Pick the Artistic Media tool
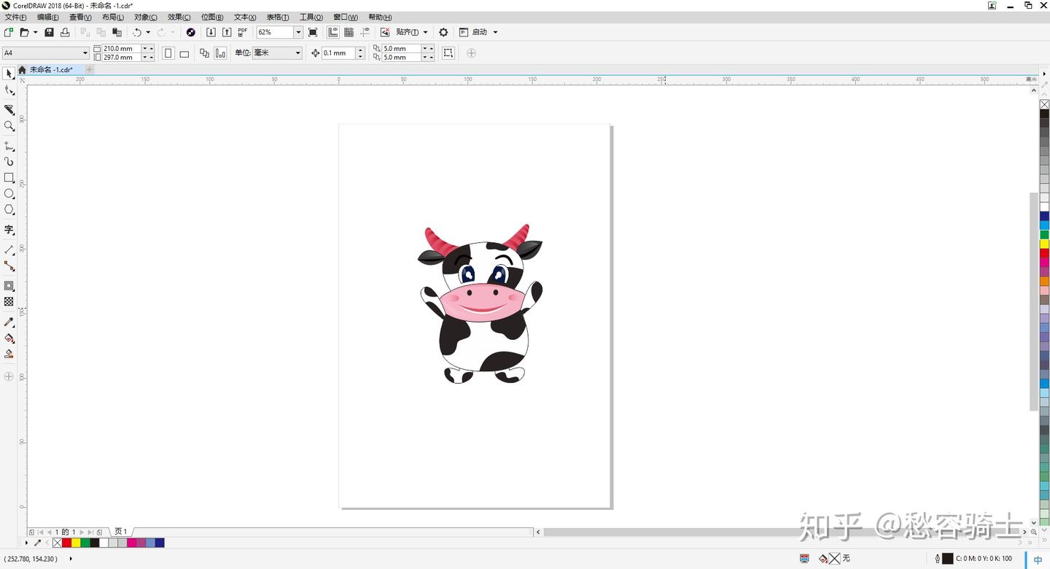The height and width of the screenshot is (569, 1050). pos(9,161)
